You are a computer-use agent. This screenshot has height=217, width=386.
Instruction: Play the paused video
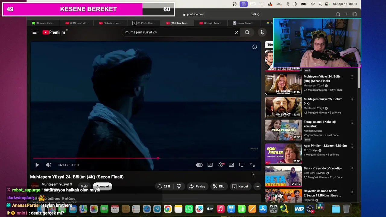[37, 165]
